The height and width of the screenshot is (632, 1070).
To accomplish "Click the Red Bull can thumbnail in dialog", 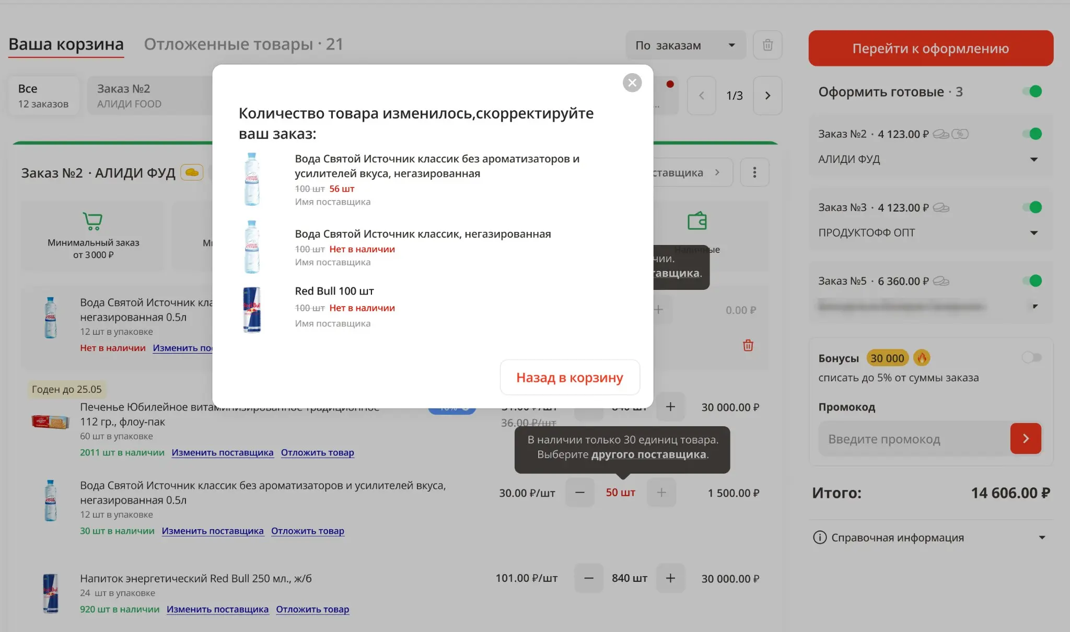I will 252,309.
